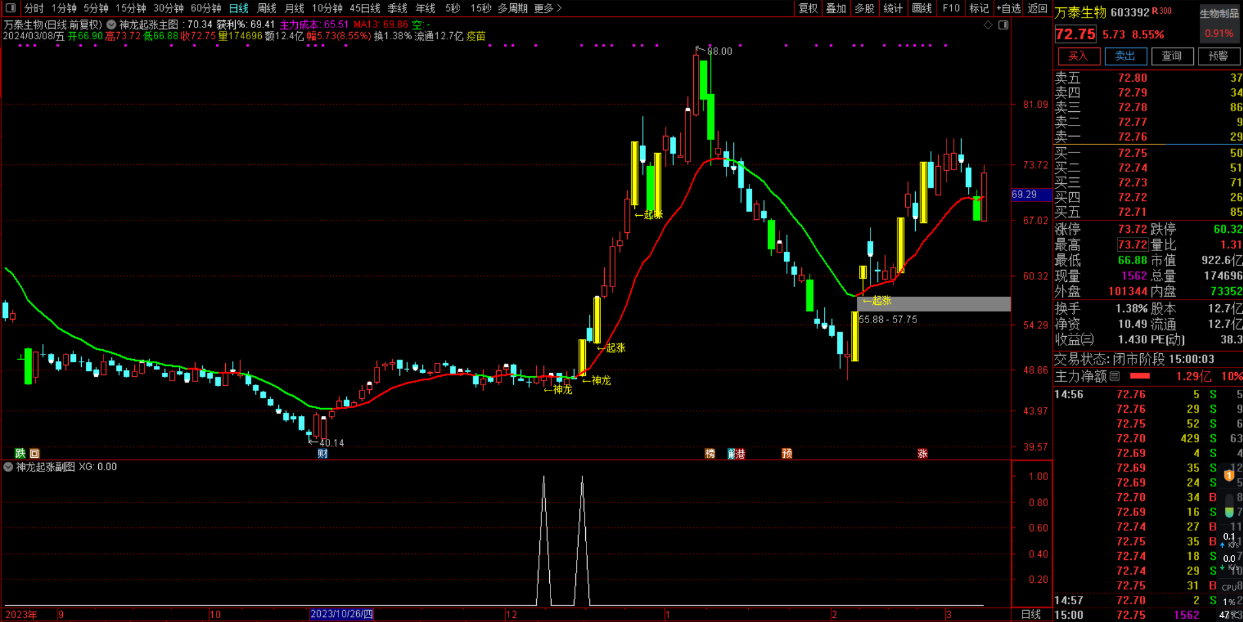This screenshot has width=1243, height=622.
Task: Select the 15秒 period tab
Action: click(480, 8)
